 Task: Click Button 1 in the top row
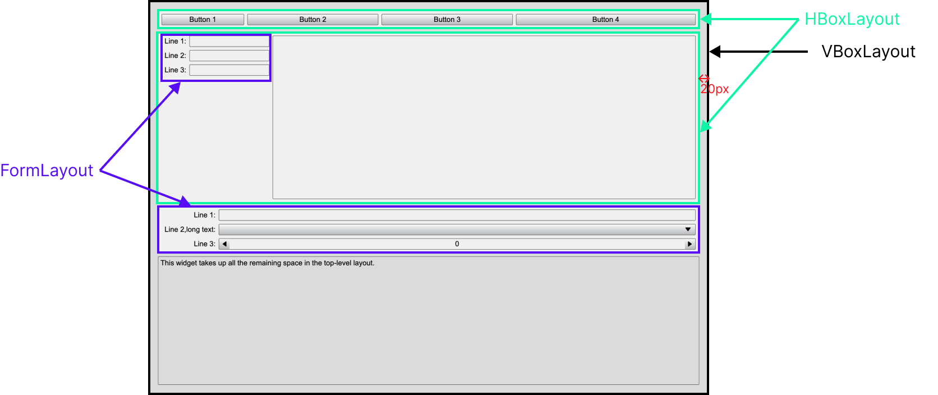coord(203,20)
